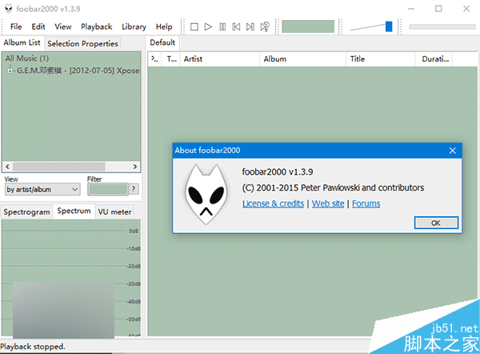Click album list scrollbar left arrow

click(7, 167)
